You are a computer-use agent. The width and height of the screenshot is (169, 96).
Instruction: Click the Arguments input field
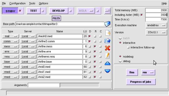click(44, 85)
